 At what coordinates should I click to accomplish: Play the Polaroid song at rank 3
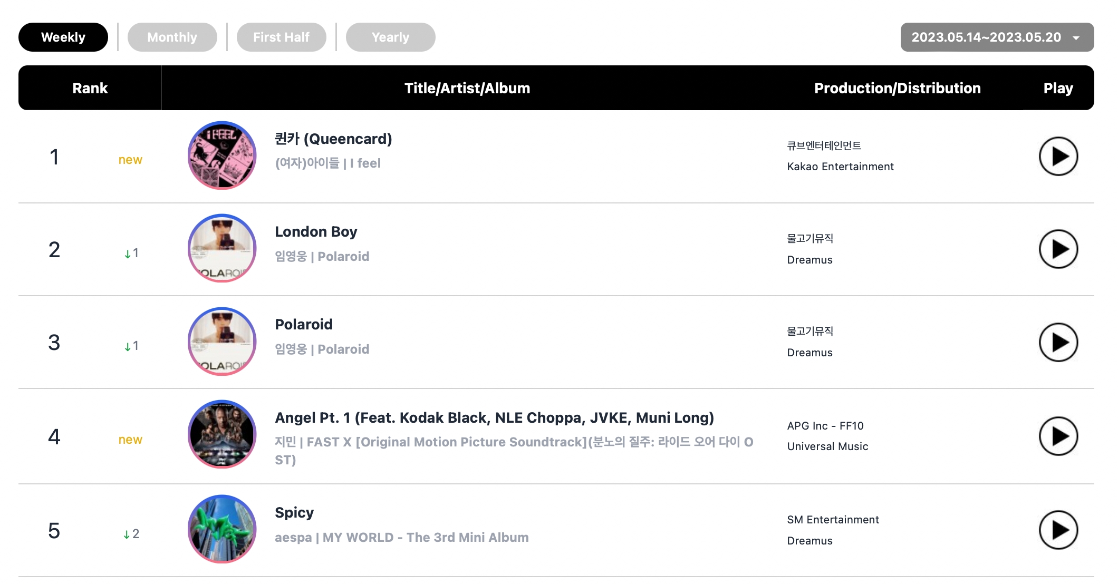[x=1058, y=343]
